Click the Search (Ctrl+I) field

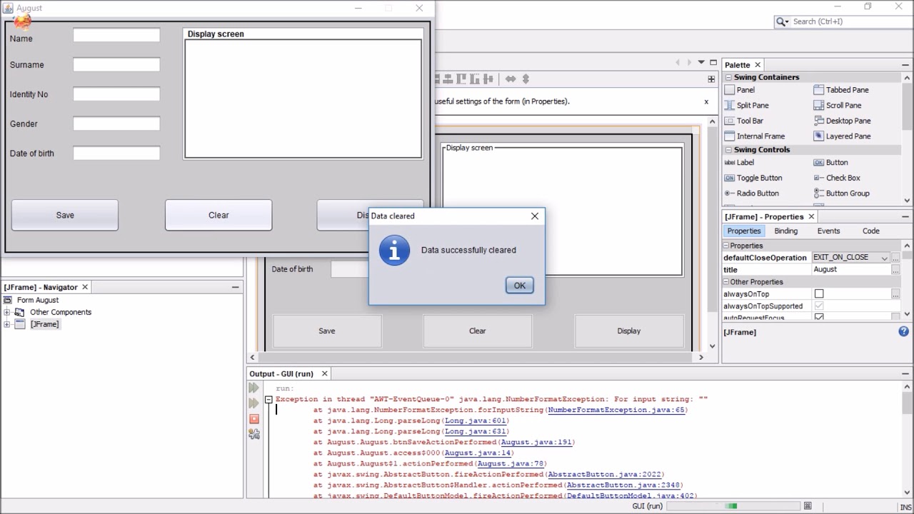[841, 21]
